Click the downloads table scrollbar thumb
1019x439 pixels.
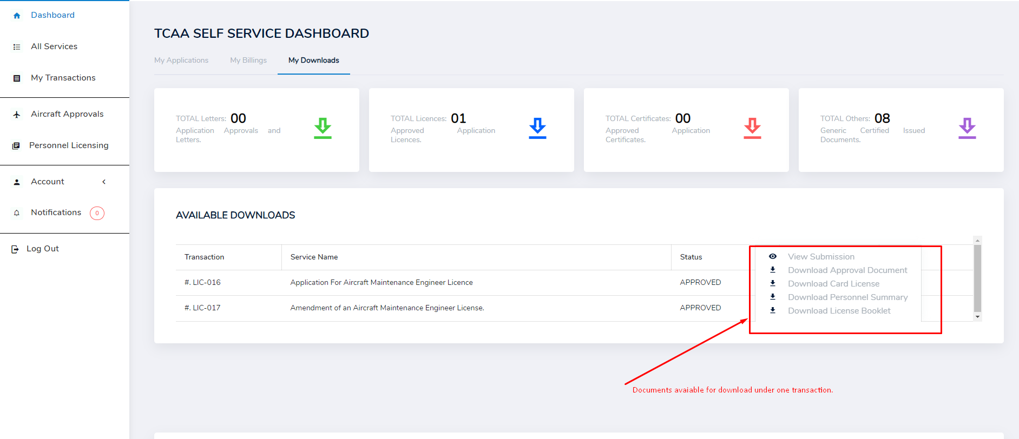tap(977, 278)
